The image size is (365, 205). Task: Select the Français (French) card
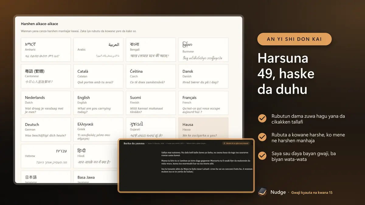coord(203,103)
